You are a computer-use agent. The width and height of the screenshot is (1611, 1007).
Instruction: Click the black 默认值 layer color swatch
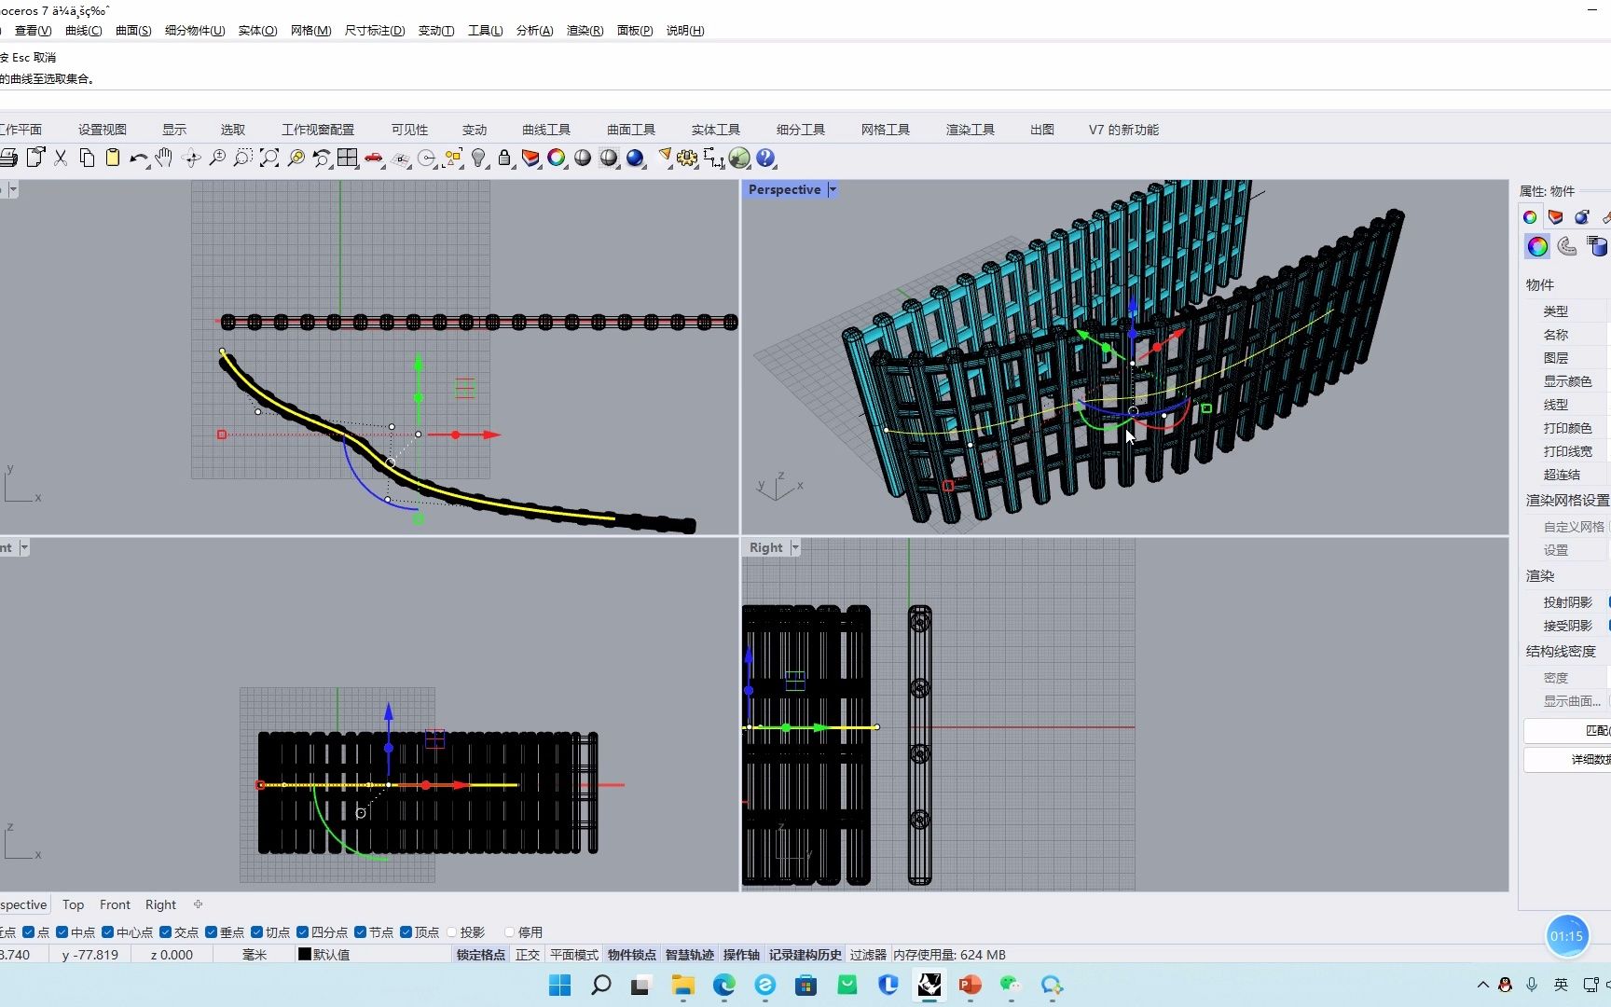tap(305, 955)
